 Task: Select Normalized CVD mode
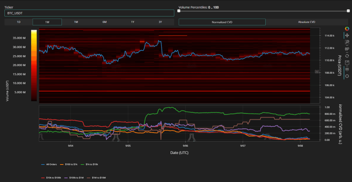click(x=222, y=22)
